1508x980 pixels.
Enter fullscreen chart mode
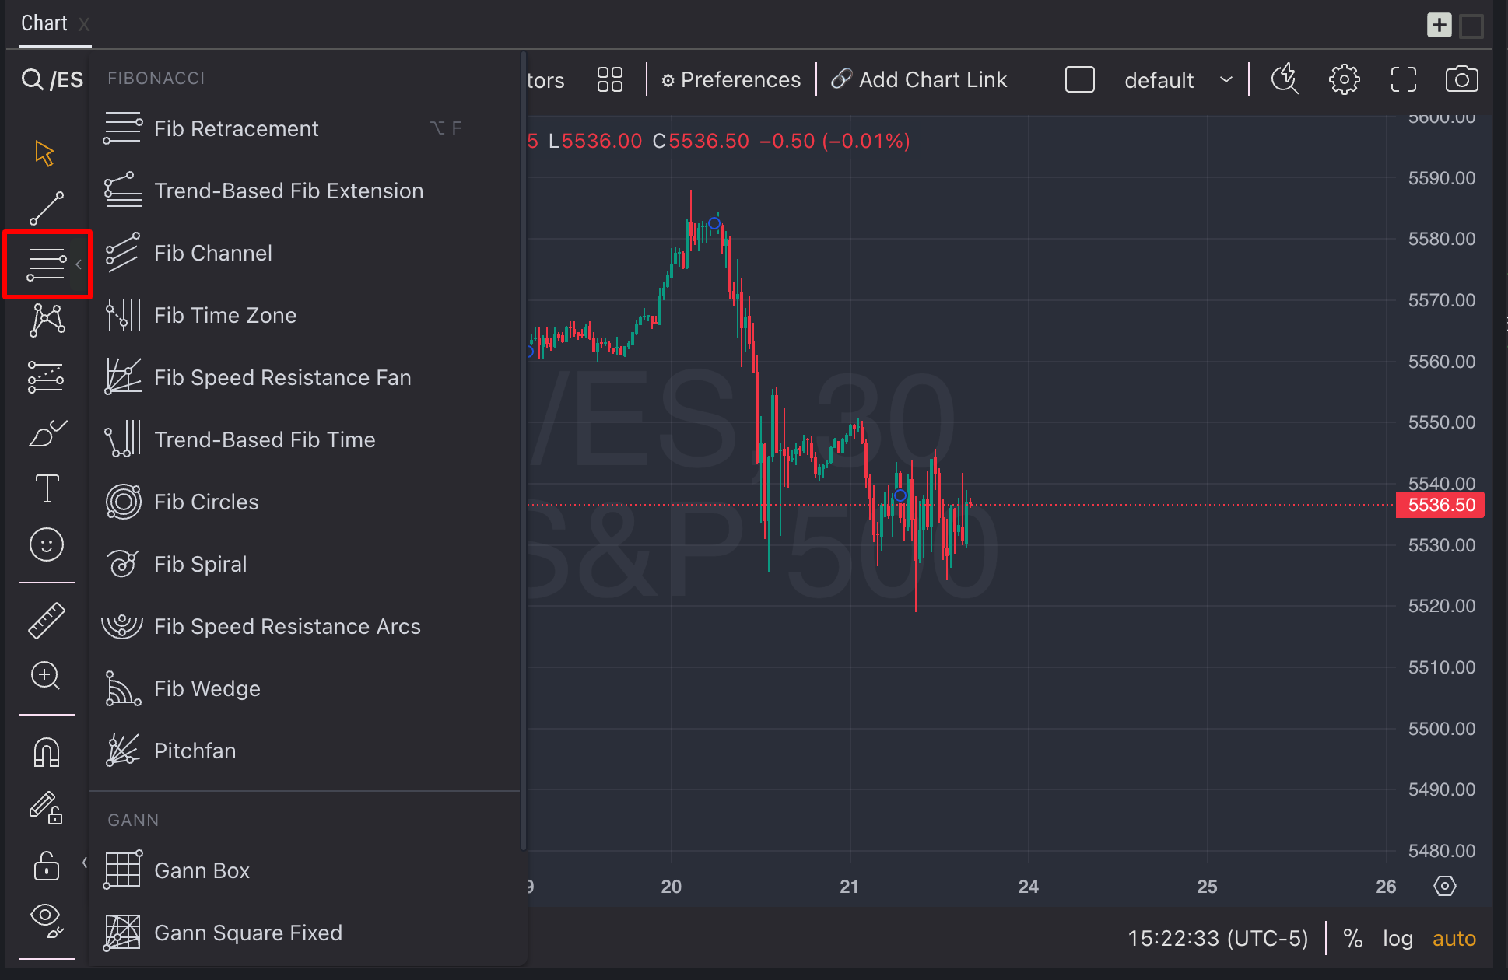[x=1403, y=79]
